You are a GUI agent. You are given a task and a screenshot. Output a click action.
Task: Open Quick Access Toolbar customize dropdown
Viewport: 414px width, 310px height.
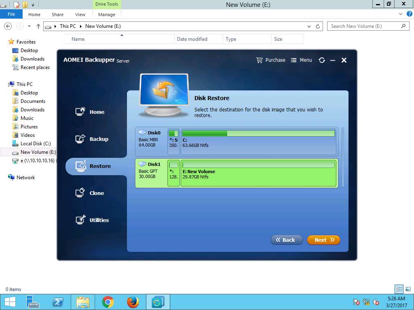tap(33, 4)
